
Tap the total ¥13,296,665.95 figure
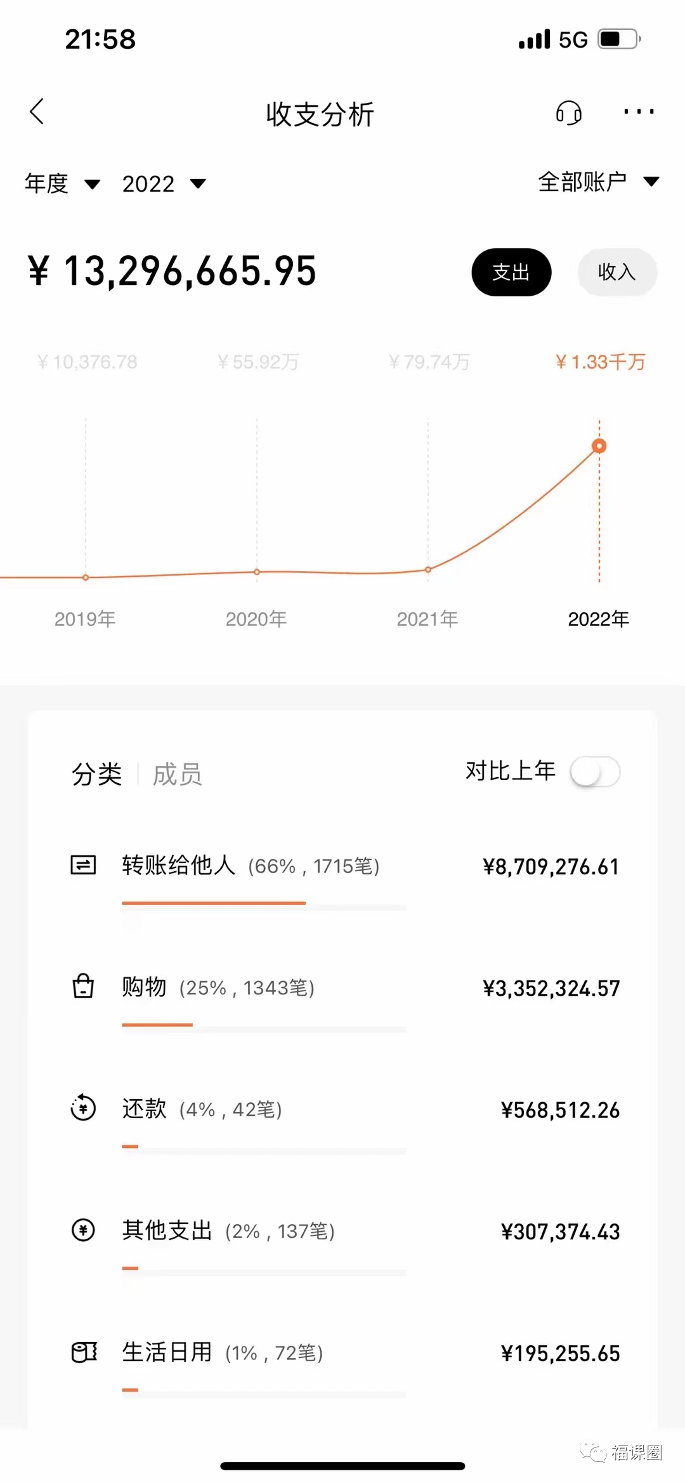pos(172,271)
